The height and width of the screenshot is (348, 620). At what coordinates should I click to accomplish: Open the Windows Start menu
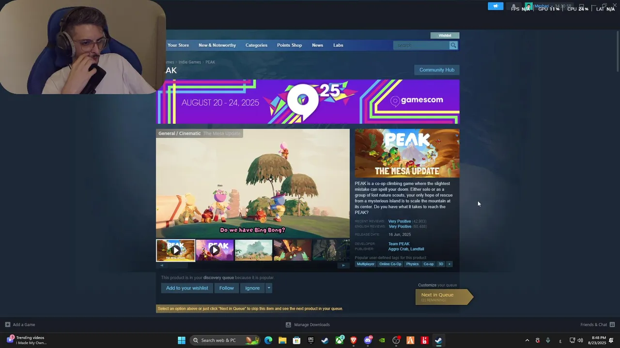[182, 340]
